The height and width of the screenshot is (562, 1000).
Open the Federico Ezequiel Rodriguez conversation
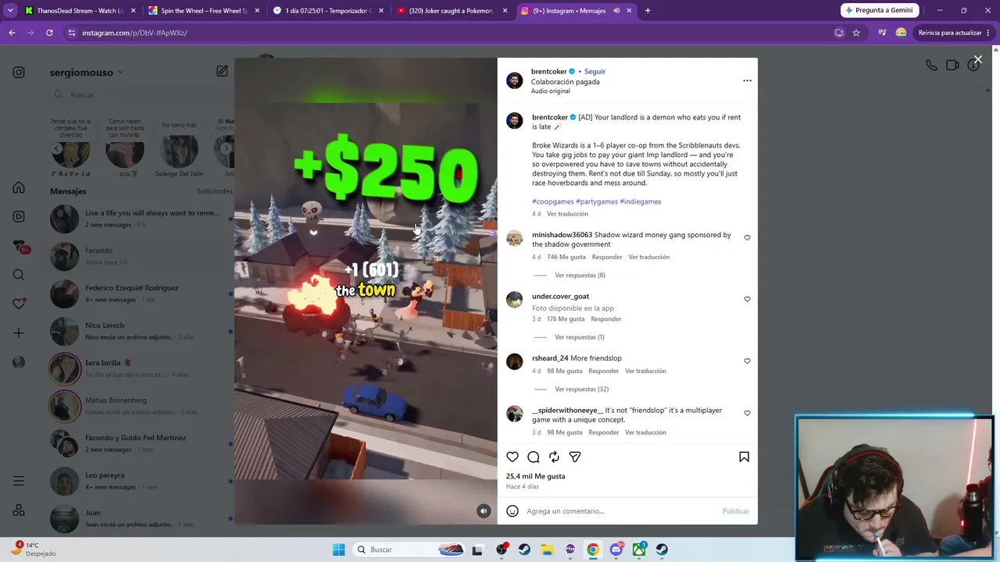tap(141, 293)
